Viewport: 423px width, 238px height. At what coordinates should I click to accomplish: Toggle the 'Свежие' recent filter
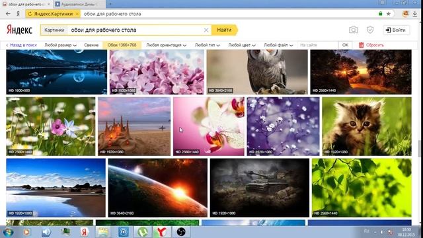(x=91, y=45)
